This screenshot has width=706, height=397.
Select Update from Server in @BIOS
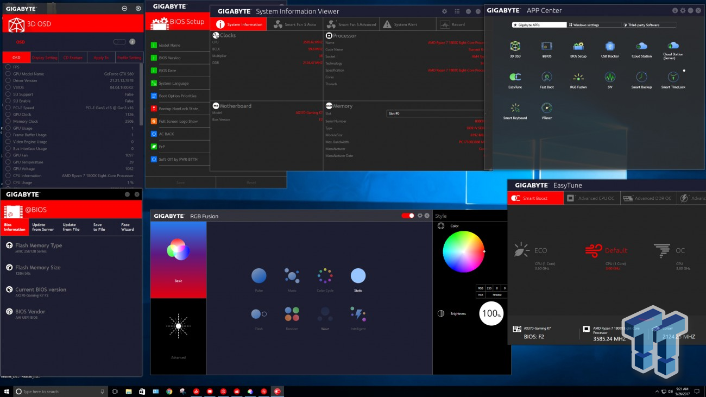(x=42, y=227)
